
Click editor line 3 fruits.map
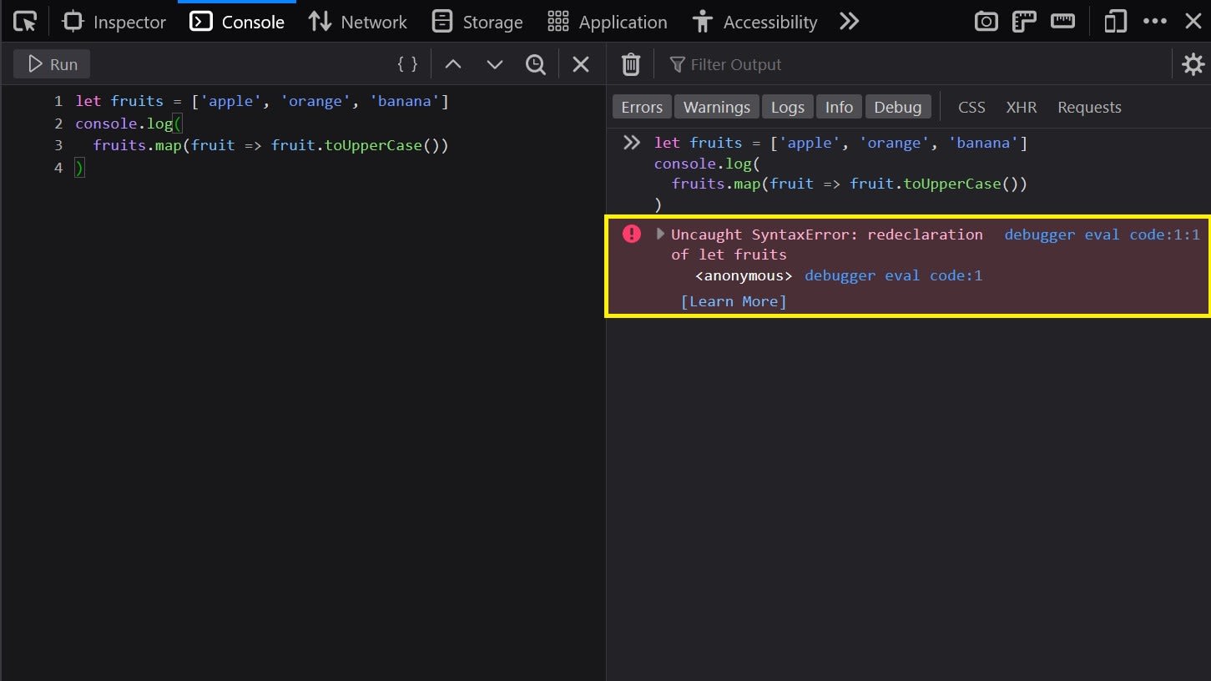coord(270,145)
